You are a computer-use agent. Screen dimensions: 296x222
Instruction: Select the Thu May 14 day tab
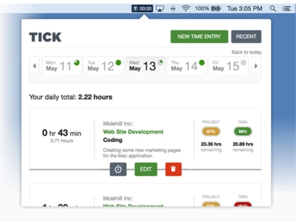187,65
